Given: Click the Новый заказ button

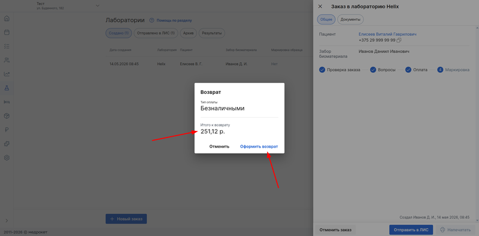Looking at the screenshot, I should pos(126,219).
